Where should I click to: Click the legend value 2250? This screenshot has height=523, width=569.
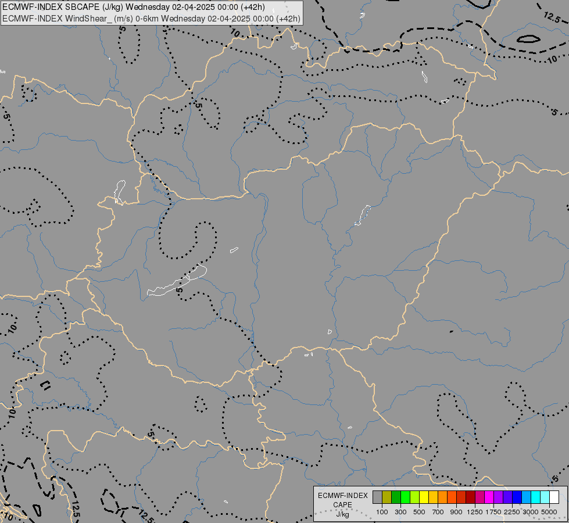click(x=512, y=512)
